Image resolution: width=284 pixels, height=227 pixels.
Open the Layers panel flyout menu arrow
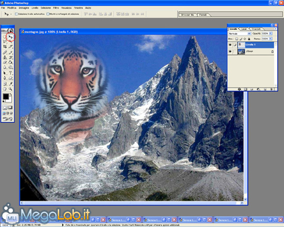(276, 29)
